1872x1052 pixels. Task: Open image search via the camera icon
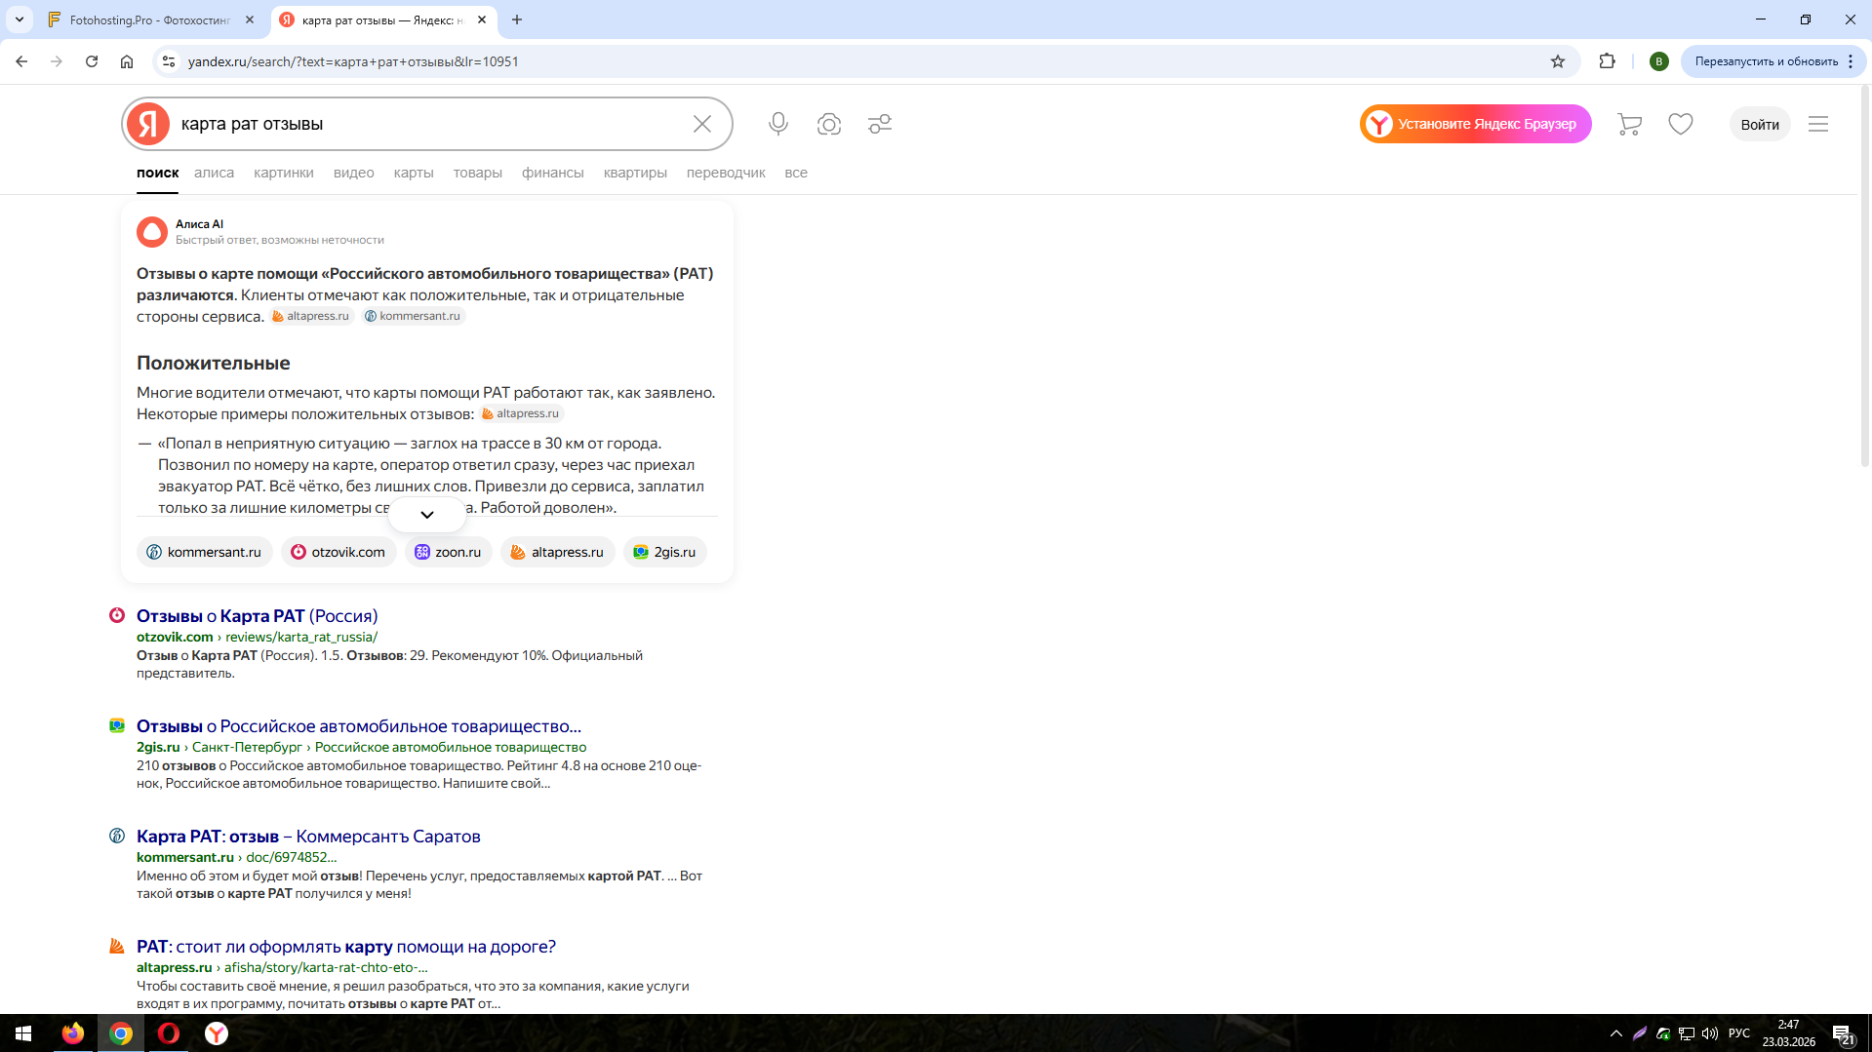pyautogui.click(x=829, y=124)
